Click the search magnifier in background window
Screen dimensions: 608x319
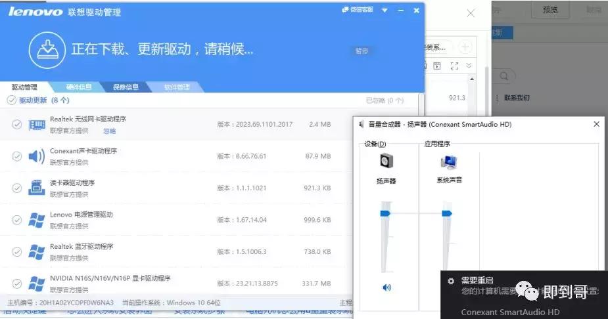click(503, 76)
